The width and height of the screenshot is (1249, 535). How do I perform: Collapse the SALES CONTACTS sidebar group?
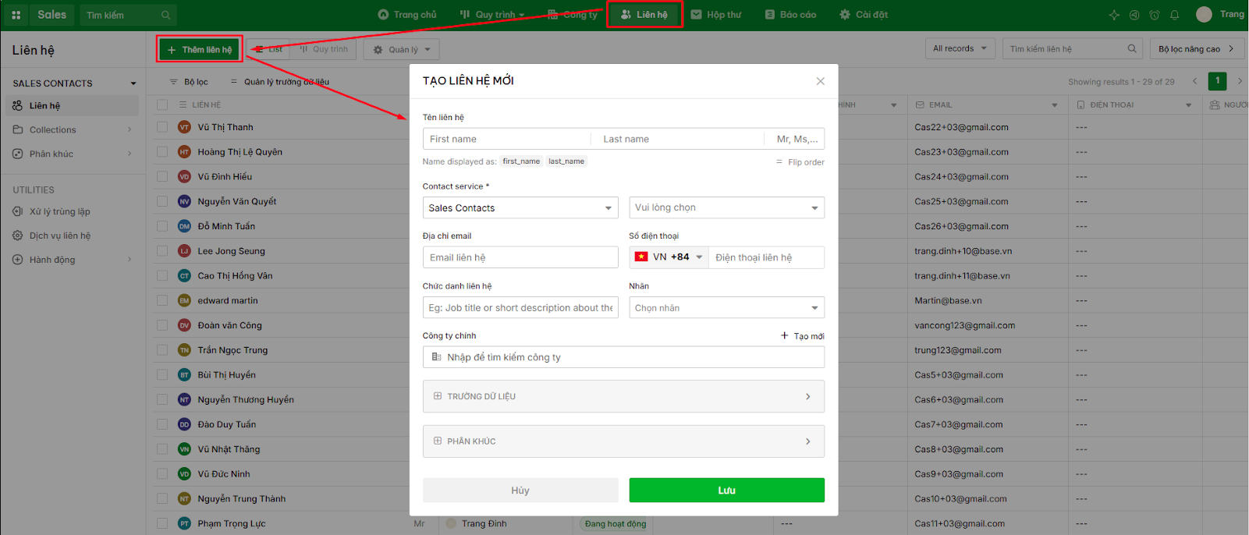(133, 83)
